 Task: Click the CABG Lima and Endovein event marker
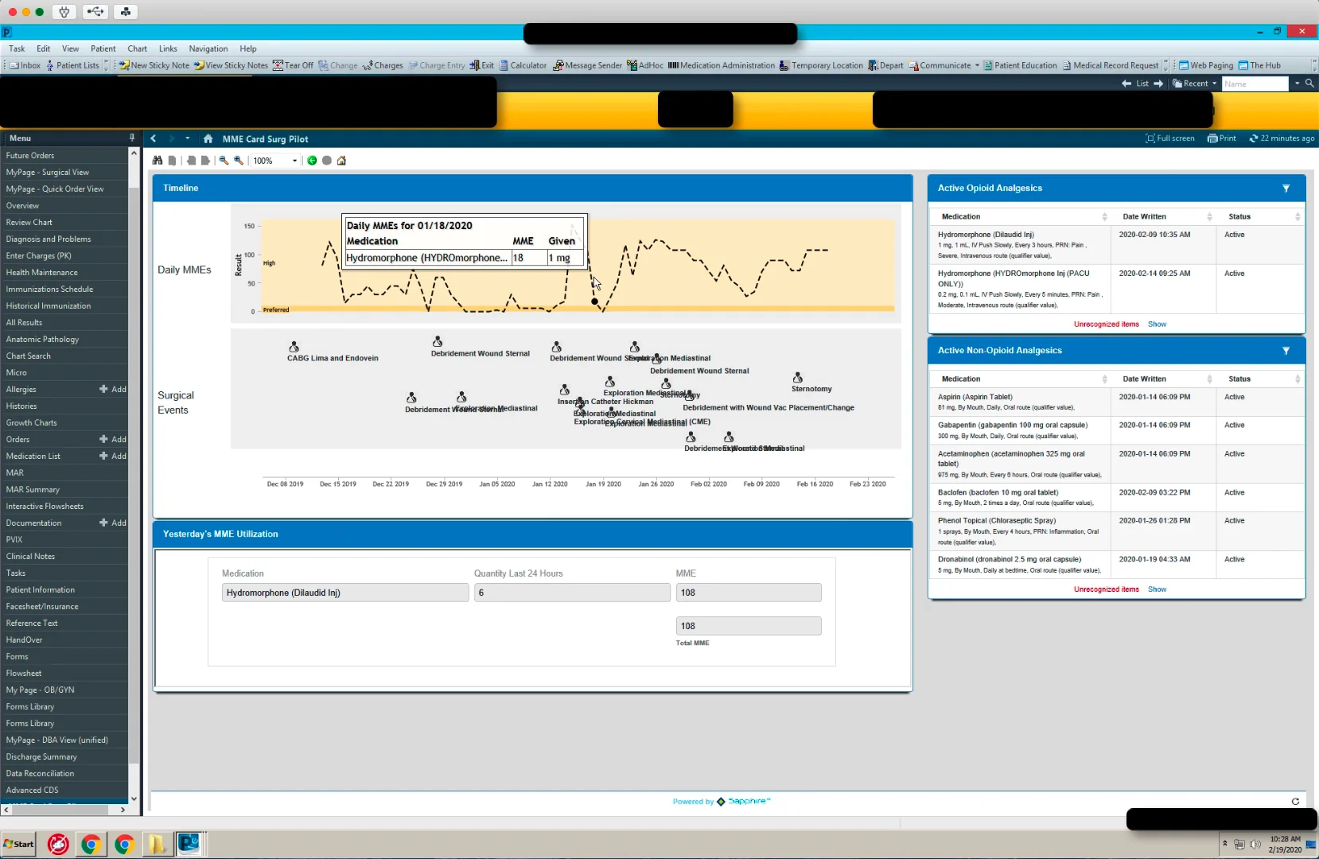coord(294,347)
